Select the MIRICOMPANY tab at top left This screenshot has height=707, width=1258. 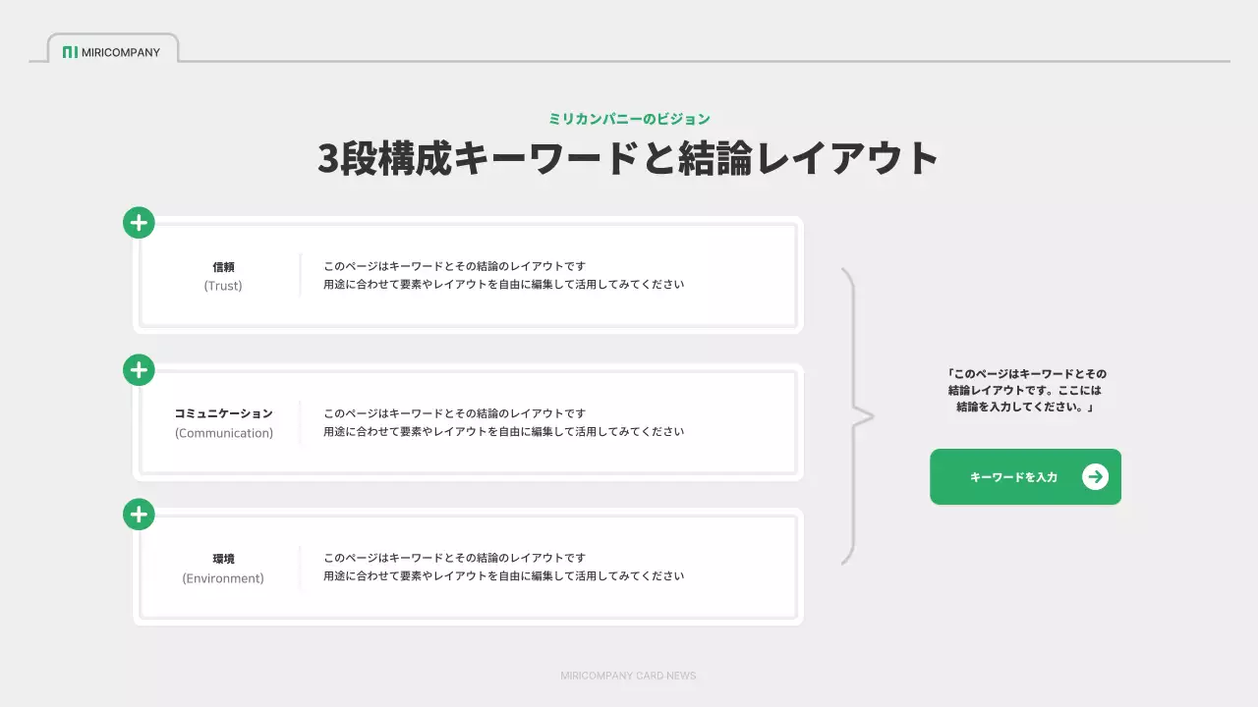111,51
